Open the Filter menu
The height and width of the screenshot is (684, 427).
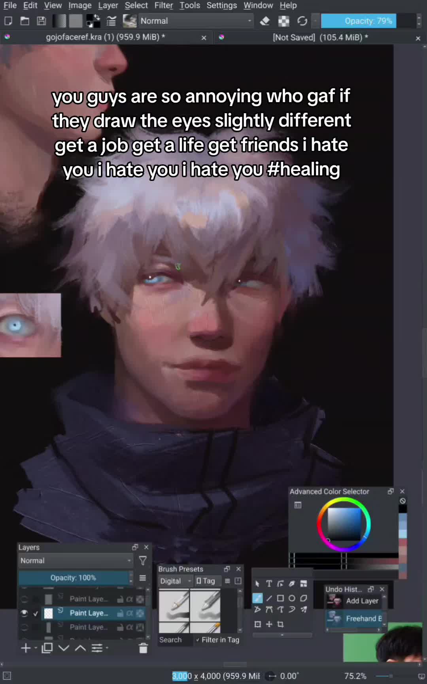164,6
